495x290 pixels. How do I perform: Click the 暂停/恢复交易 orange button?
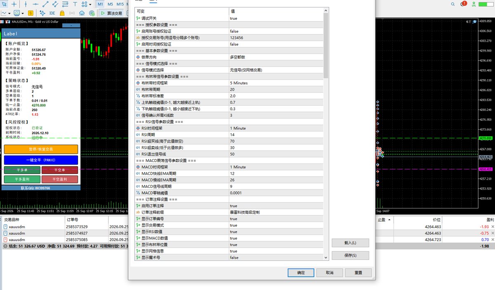[41, 149]
